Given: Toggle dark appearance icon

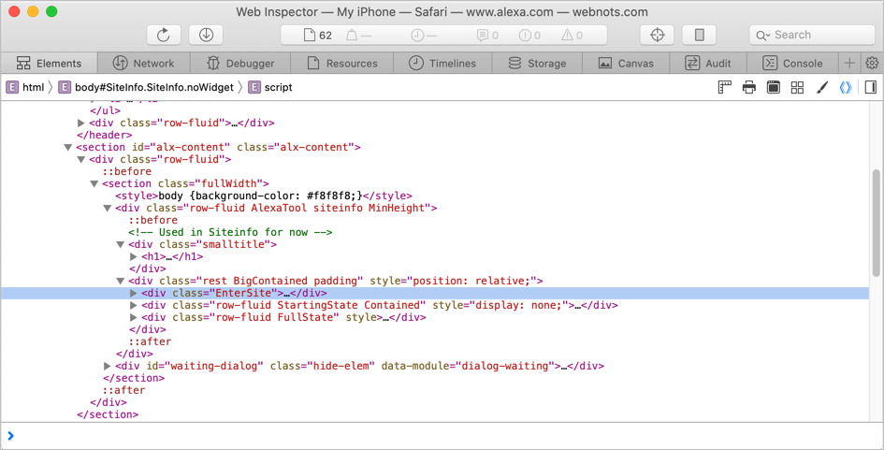Looking at the screenshot, I should tap(773, 87).
